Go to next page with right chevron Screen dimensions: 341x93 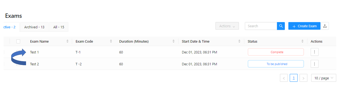click(303, 78)
